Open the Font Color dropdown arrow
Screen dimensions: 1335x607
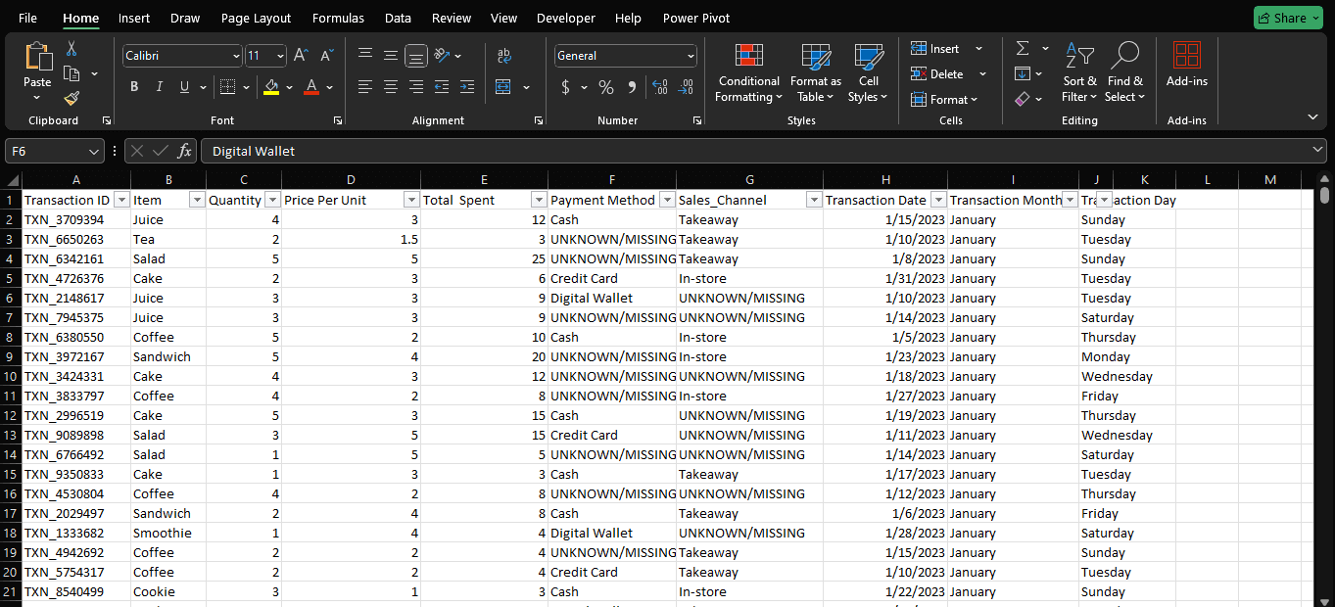(x=330, y=87)
